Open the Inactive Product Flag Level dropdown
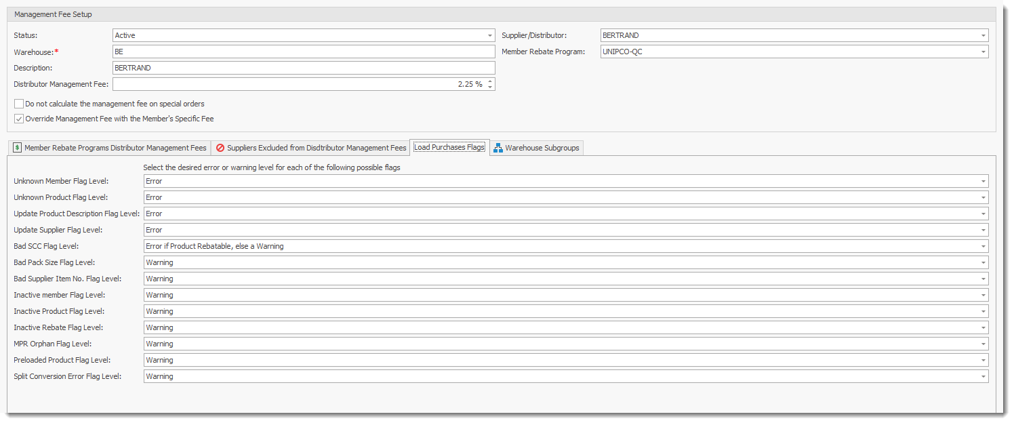The width and height of the screenshot is (1014, 423). 983,311
